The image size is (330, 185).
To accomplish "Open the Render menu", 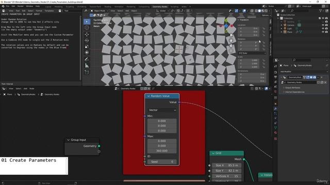I will tap(21, 6).
